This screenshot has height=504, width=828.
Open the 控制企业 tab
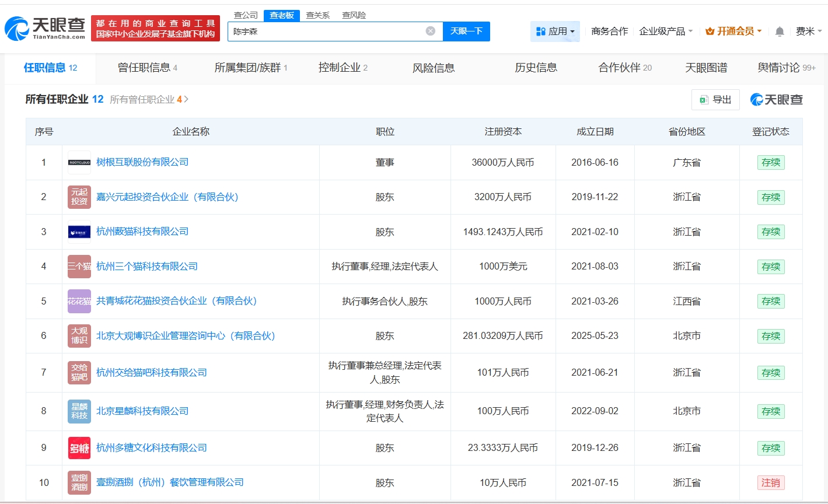pyautogui.click(x=343, y=68)
